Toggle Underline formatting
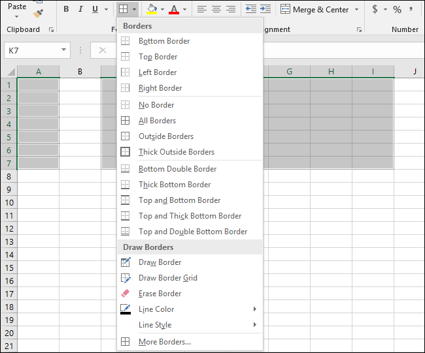This screenshot has height=353, width=425. click(x=95, y=9)
